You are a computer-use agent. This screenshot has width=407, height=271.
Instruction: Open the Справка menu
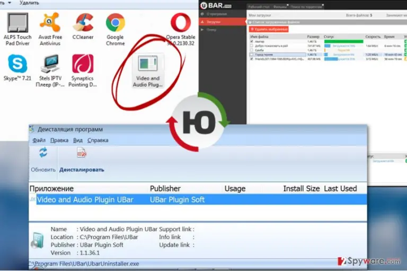98,141
